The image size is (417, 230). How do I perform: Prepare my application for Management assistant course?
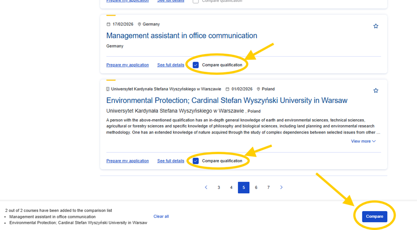(x=127, y=65)
